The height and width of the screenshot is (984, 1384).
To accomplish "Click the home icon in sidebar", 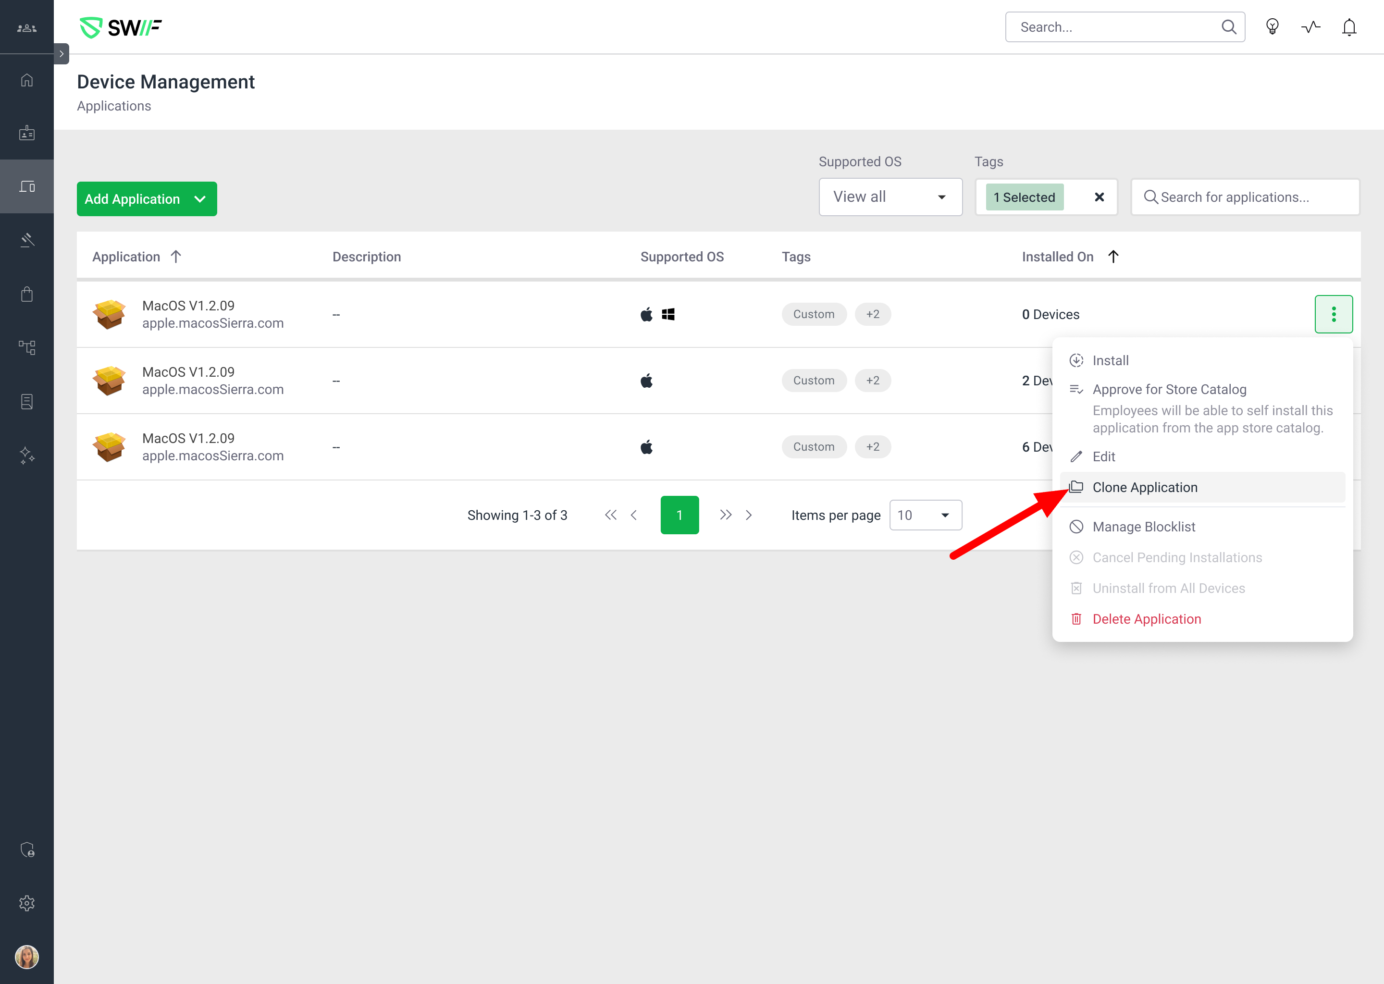I will (x=26, y=80).
